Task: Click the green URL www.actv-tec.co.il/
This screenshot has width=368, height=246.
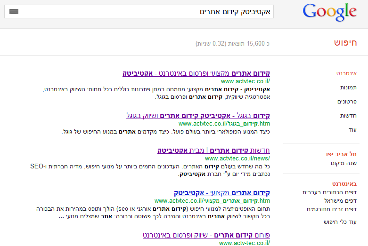Action: tap(245, 243)
